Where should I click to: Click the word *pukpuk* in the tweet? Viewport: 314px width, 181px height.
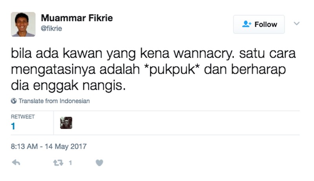pyautogui.click(x=172, y=69)
